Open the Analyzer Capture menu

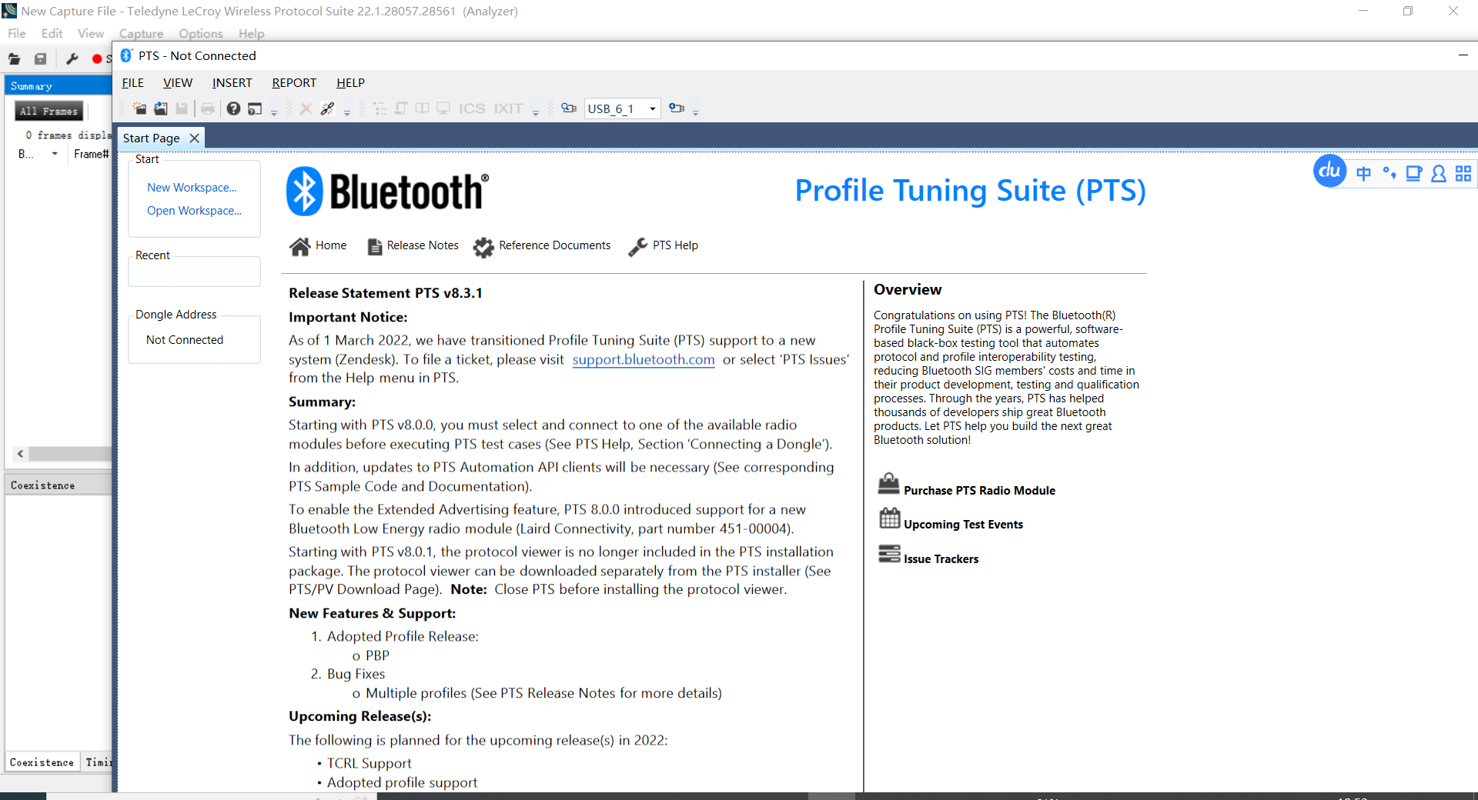click(x=142, y=33)
